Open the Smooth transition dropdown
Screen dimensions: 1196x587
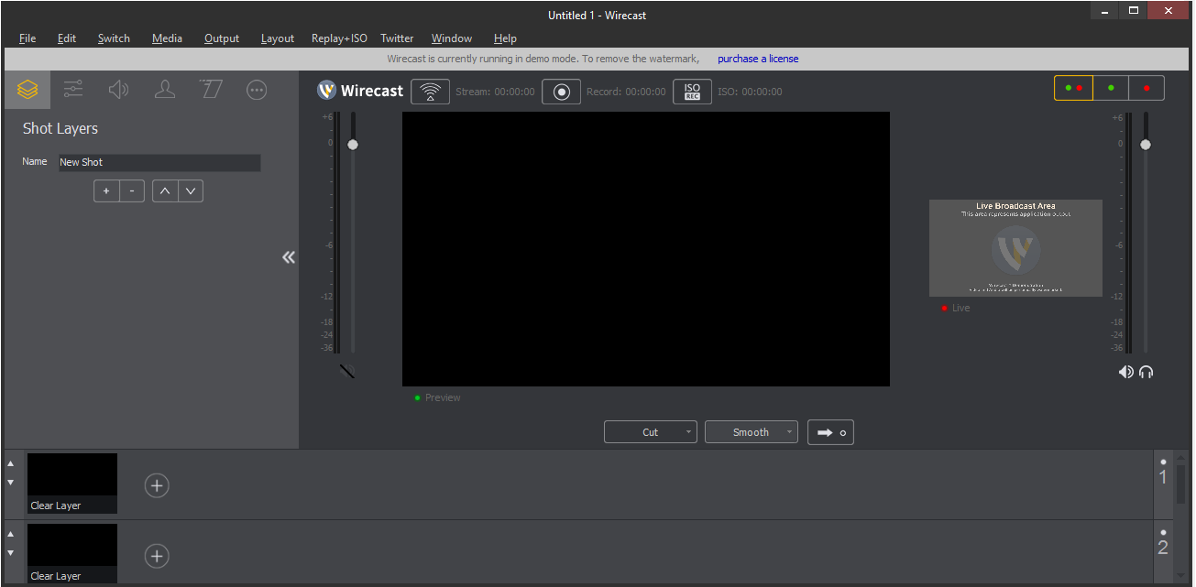click(x=751, y=432)
